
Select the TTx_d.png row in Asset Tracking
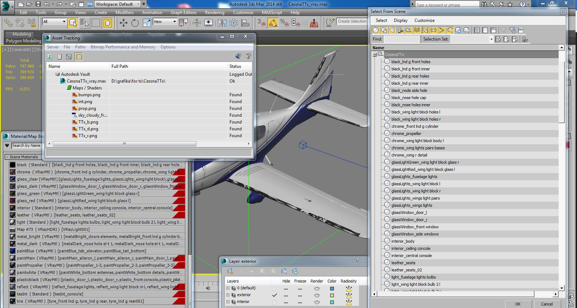point(149,129)
